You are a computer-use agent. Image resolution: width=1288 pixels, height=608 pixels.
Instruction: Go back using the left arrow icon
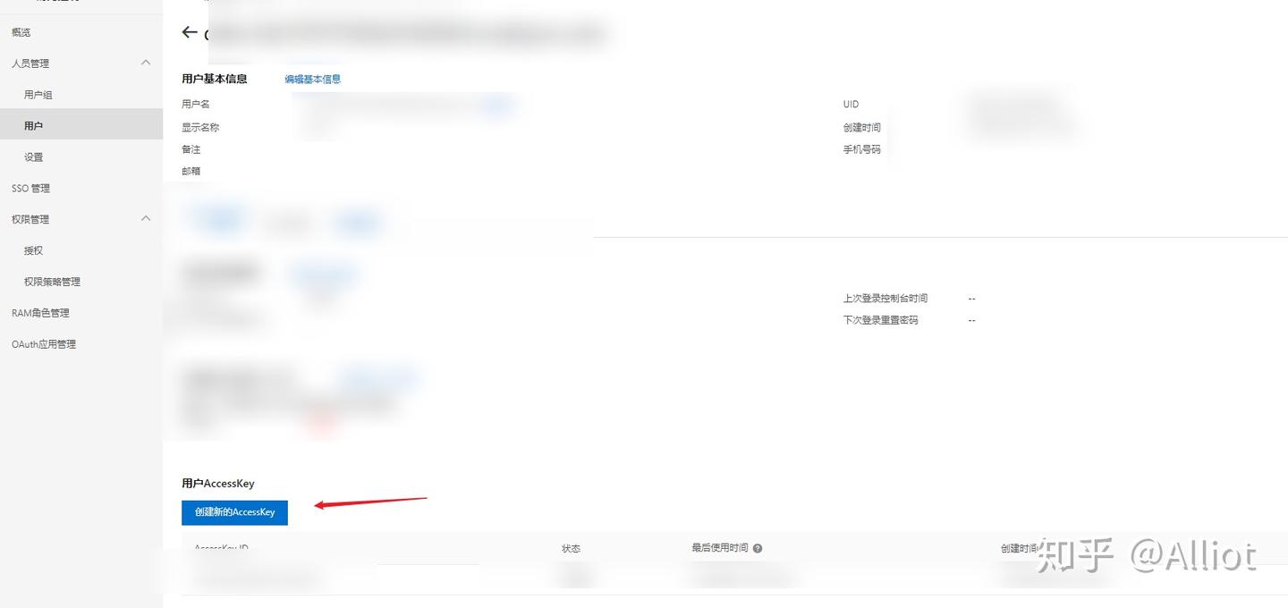pyautogui.click(x=189, y=32)
